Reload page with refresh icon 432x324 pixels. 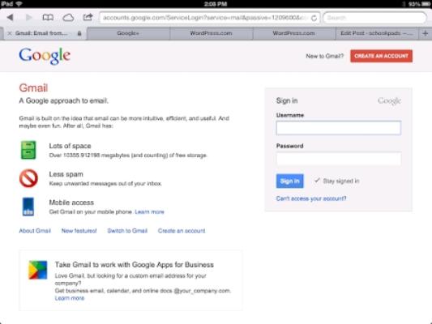click(314, 18)
